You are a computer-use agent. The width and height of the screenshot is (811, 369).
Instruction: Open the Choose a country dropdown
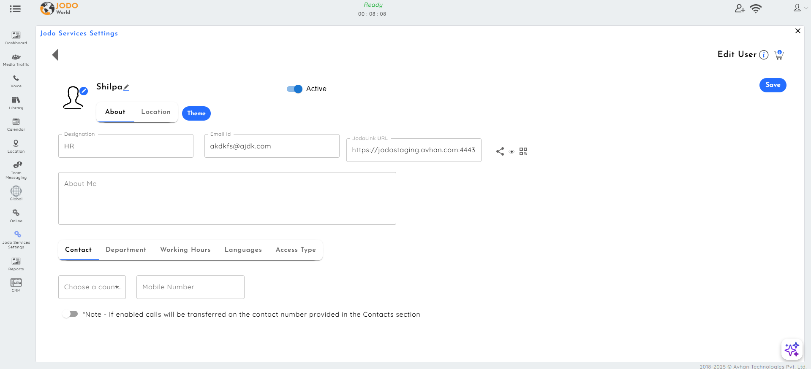[x=92, y=287]
